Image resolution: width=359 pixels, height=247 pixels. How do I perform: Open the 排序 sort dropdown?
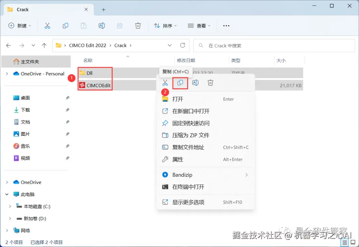[165, 26]
